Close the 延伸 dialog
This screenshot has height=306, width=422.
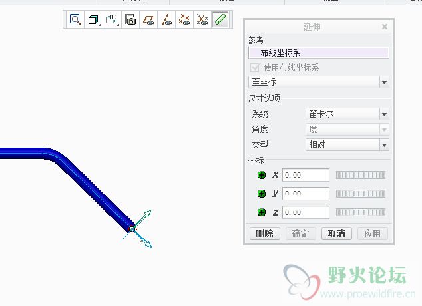385,27
